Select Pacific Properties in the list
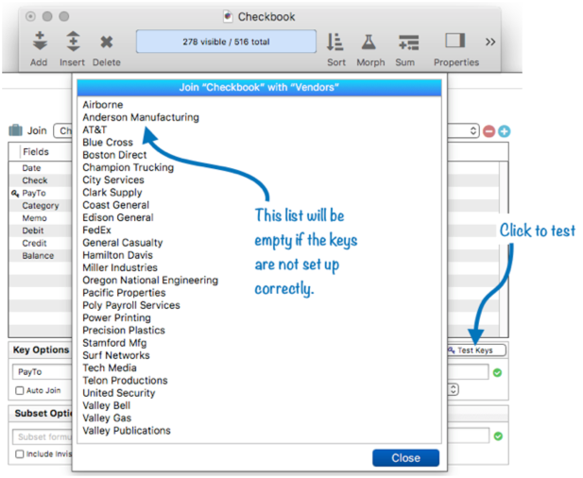The image size is (583, 478). (124, 293)
